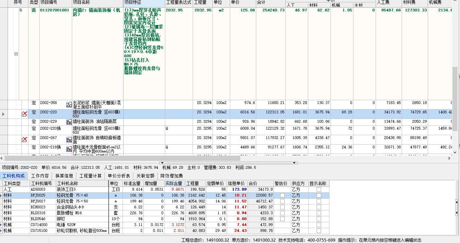
Task: Expand the 电锤 520W machine row
Action: coord(1,225)
